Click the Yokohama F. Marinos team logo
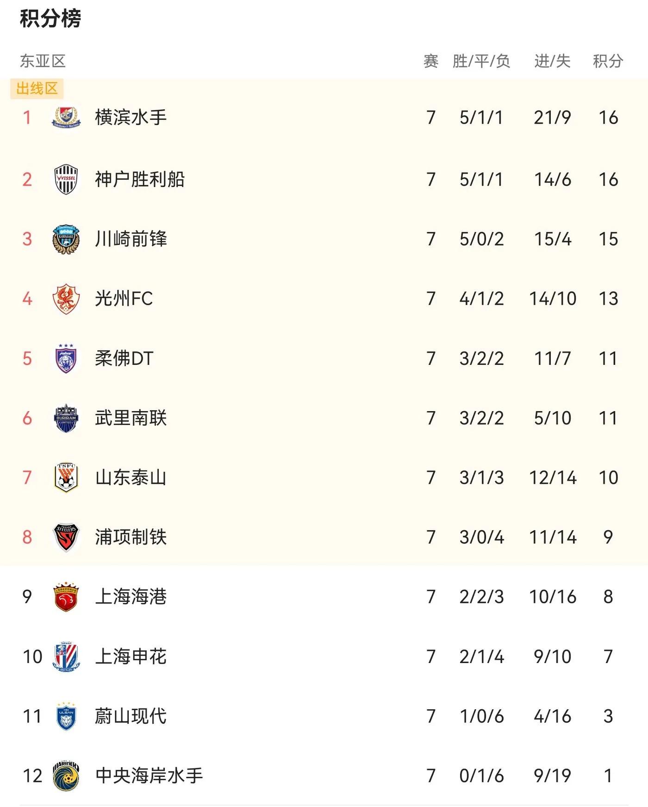The height and width of the screenshot is (807, 648). click(66, 118)
